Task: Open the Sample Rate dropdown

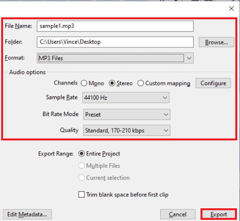Action: tap(126, 98)
